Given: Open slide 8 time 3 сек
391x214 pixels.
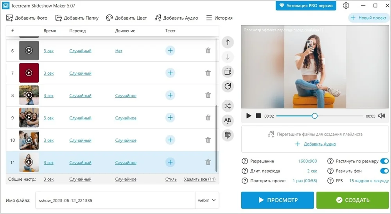Looking at the screenshot, I should (x=48, y=95).
